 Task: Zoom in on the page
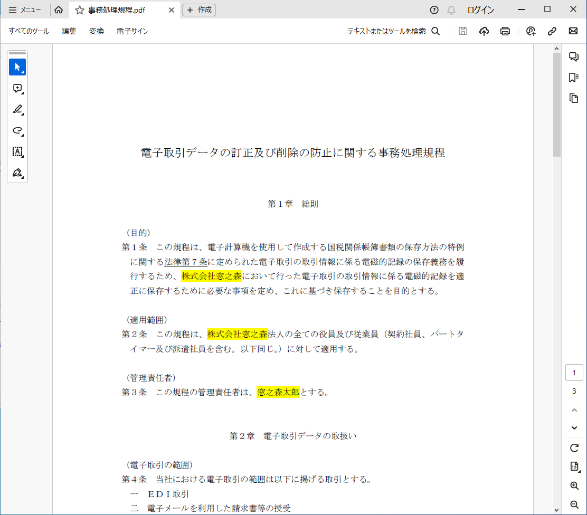click(x=574, y=486)
